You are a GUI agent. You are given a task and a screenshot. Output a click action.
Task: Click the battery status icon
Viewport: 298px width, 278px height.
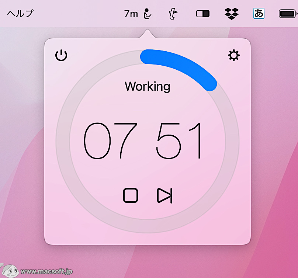pos(288,14)
